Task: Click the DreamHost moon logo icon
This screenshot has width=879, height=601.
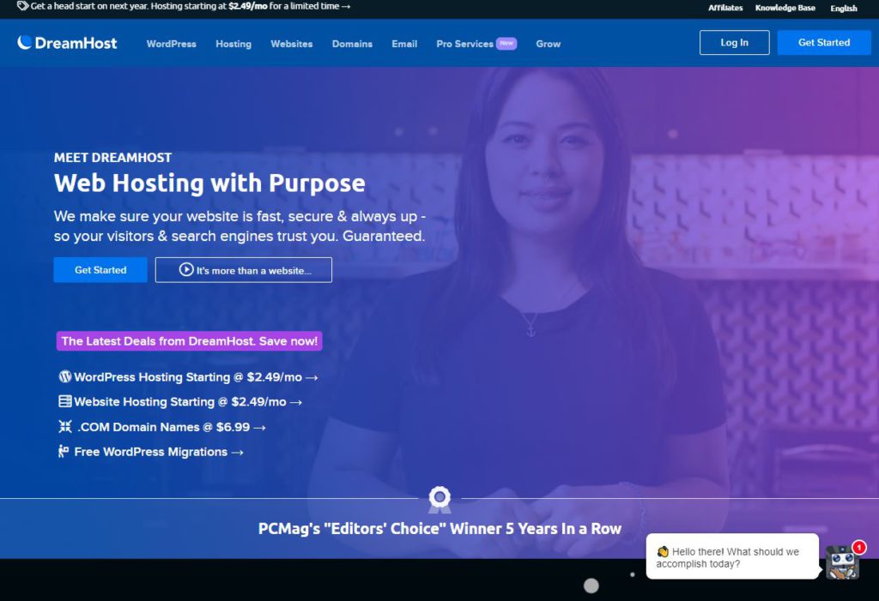Action: (x=24, y=43)
